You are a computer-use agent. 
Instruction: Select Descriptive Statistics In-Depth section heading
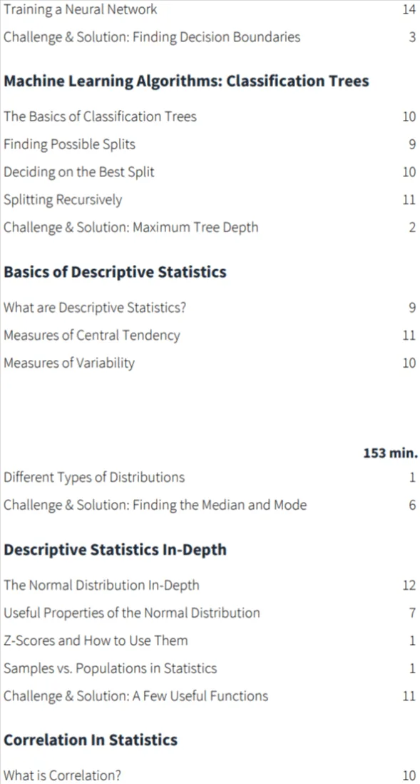click(115, 550)
